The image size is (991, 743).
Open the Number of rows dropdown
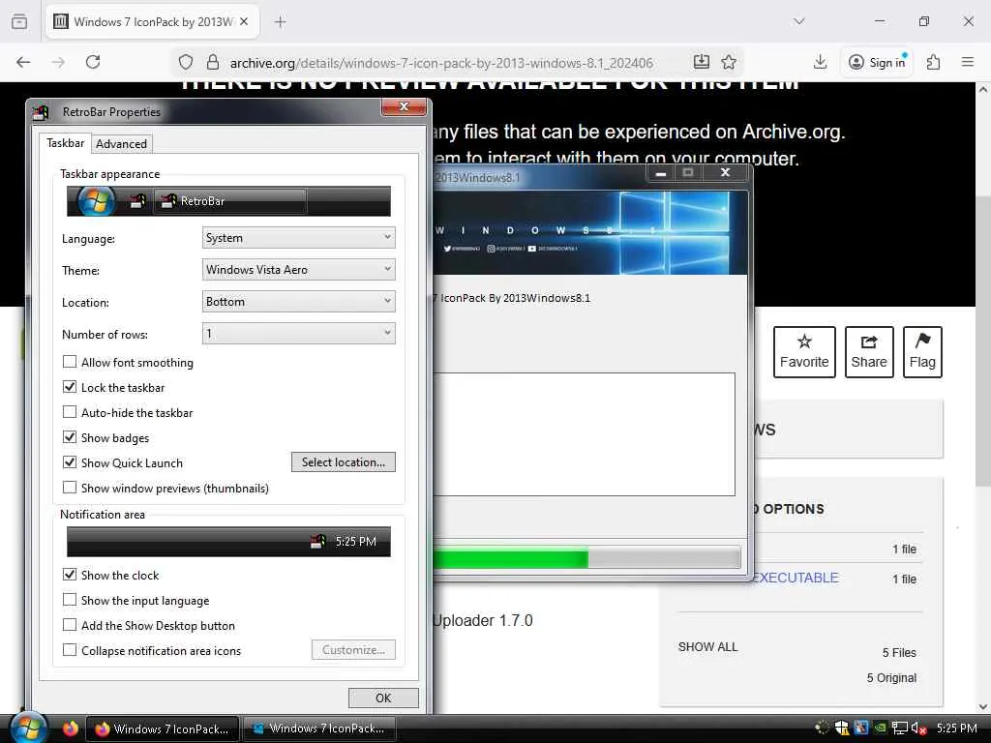coord(298,333)
